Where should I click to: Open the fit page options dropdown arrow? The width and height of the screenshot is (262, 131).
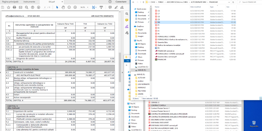coord(96,7)
